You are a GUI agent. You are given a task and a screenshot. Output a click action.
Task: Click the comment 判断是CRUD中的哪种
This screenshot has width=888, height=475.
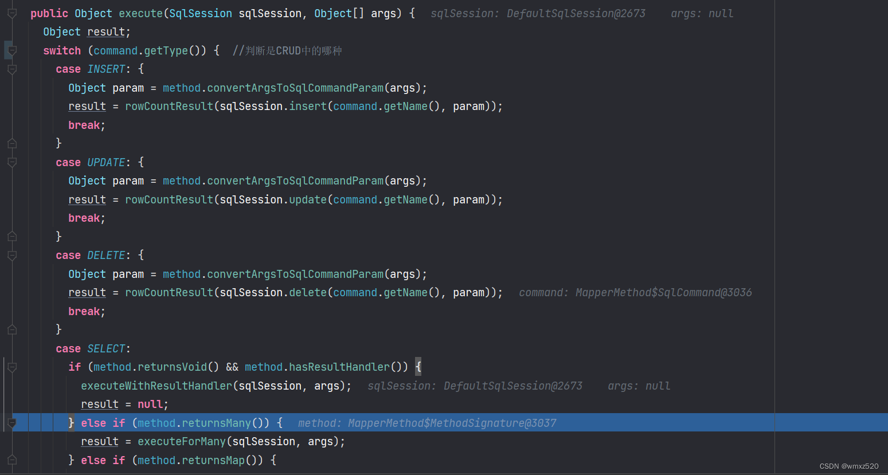287,50
